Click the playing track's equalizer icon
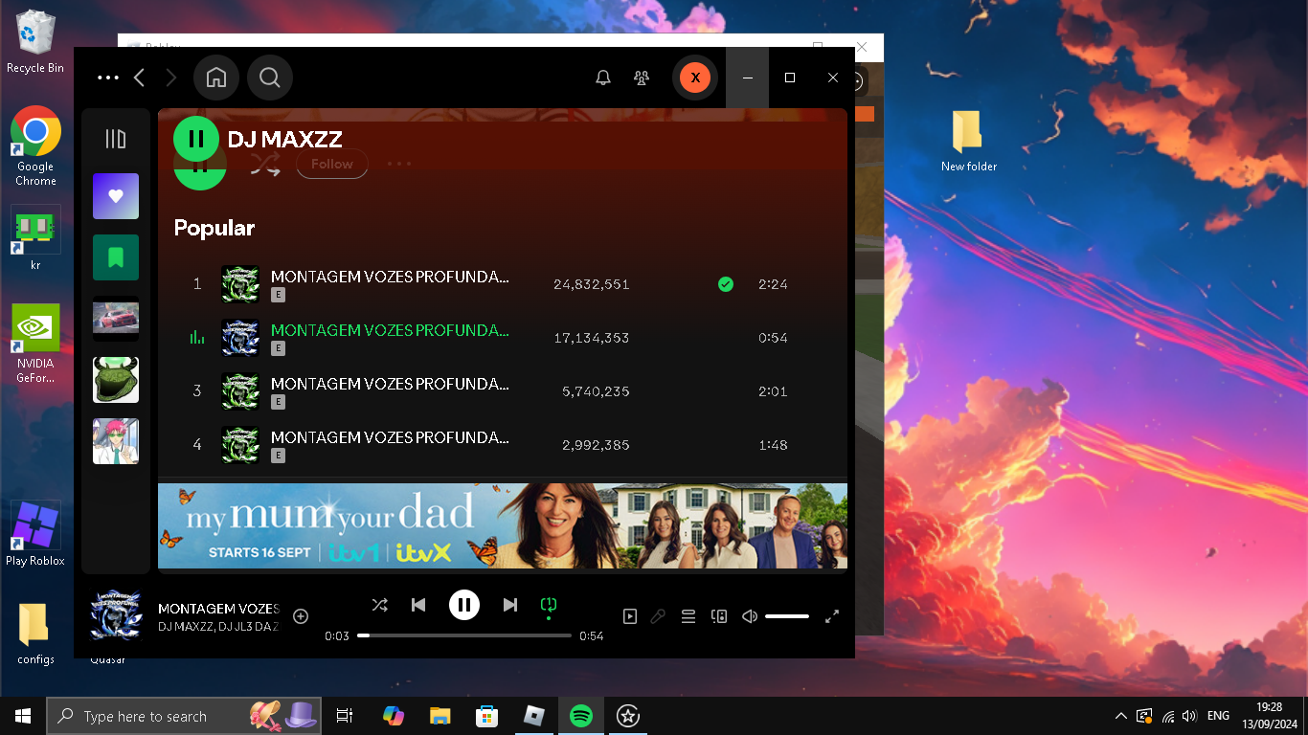Viewport: 1308px width, 735px height. (x=197, y=337)
